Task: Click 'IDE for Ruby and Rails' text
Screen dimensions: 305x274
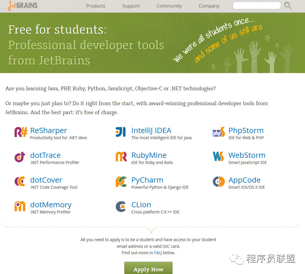Action: point(152,162)
